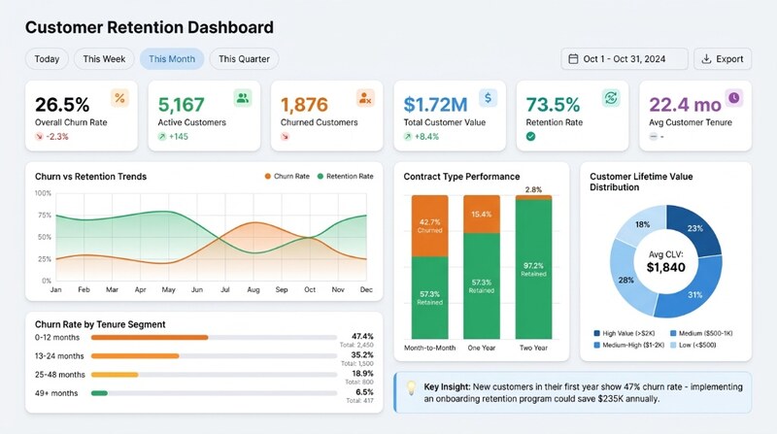The image size is (777, 434).
Task: Toggle High Value (>$2K) legend entry
Action: [x=625, y=333]
